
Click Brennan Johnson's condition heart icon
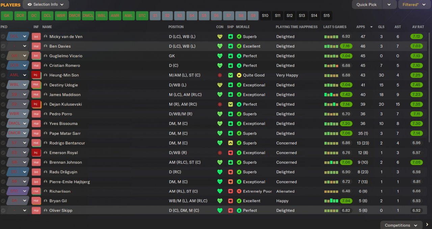(220, 162)
